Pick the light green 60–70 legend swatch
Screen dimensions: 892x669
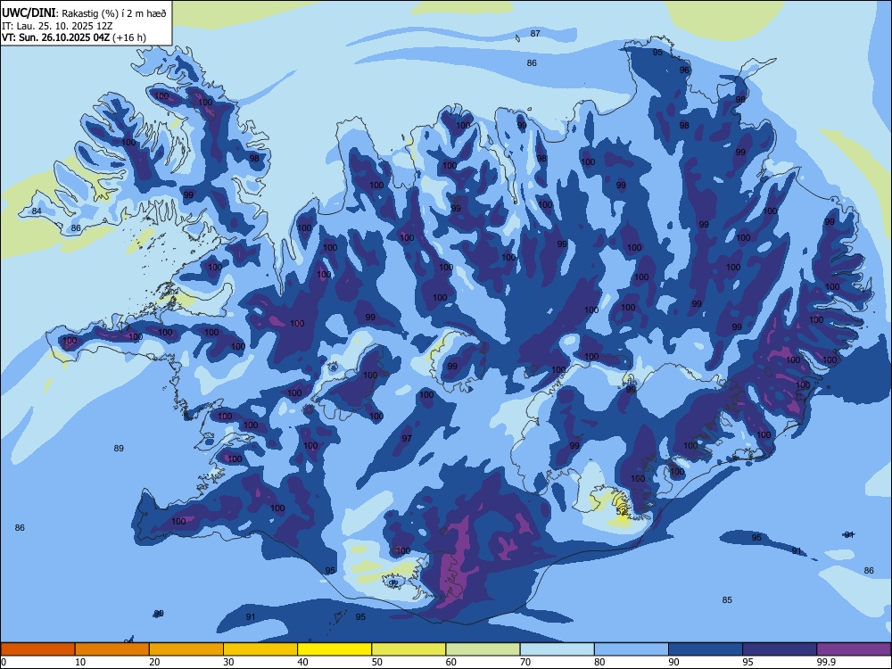tap(483, 649)
